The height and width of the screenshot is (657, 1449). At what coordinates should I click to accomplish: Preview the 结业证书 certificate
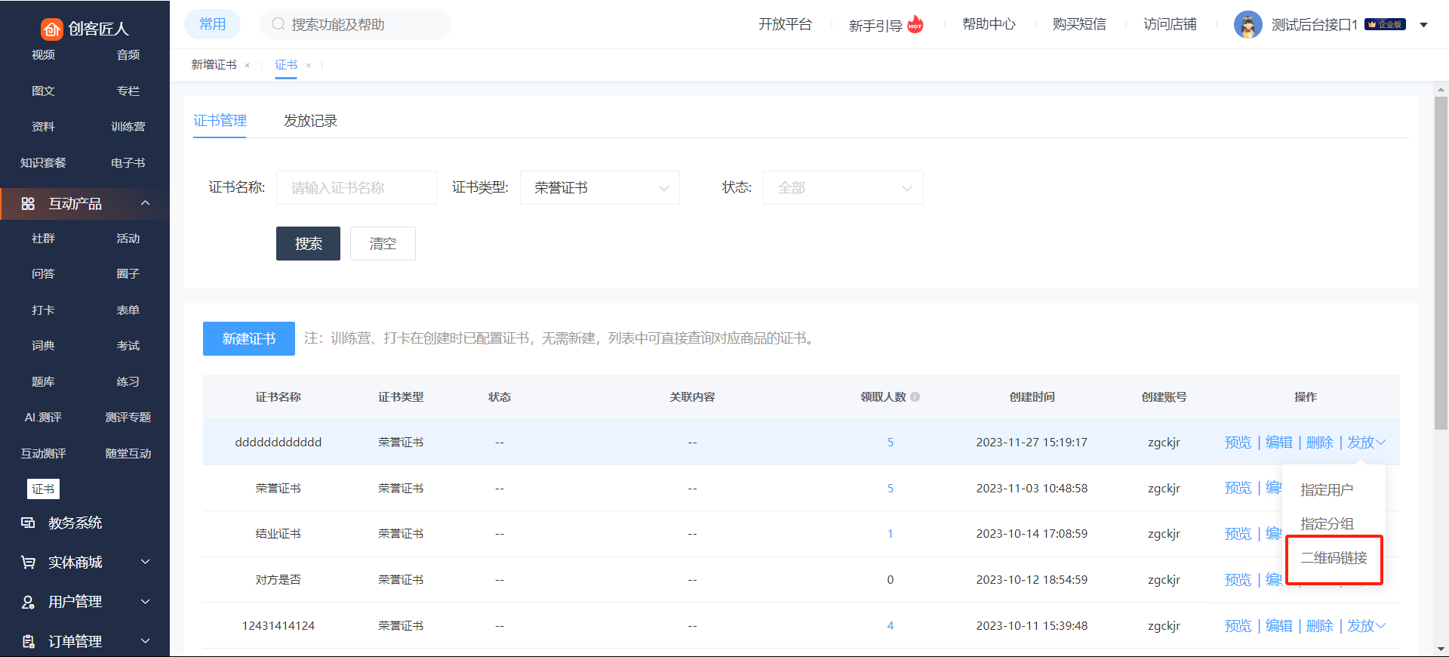click(x=1238, y=534)
